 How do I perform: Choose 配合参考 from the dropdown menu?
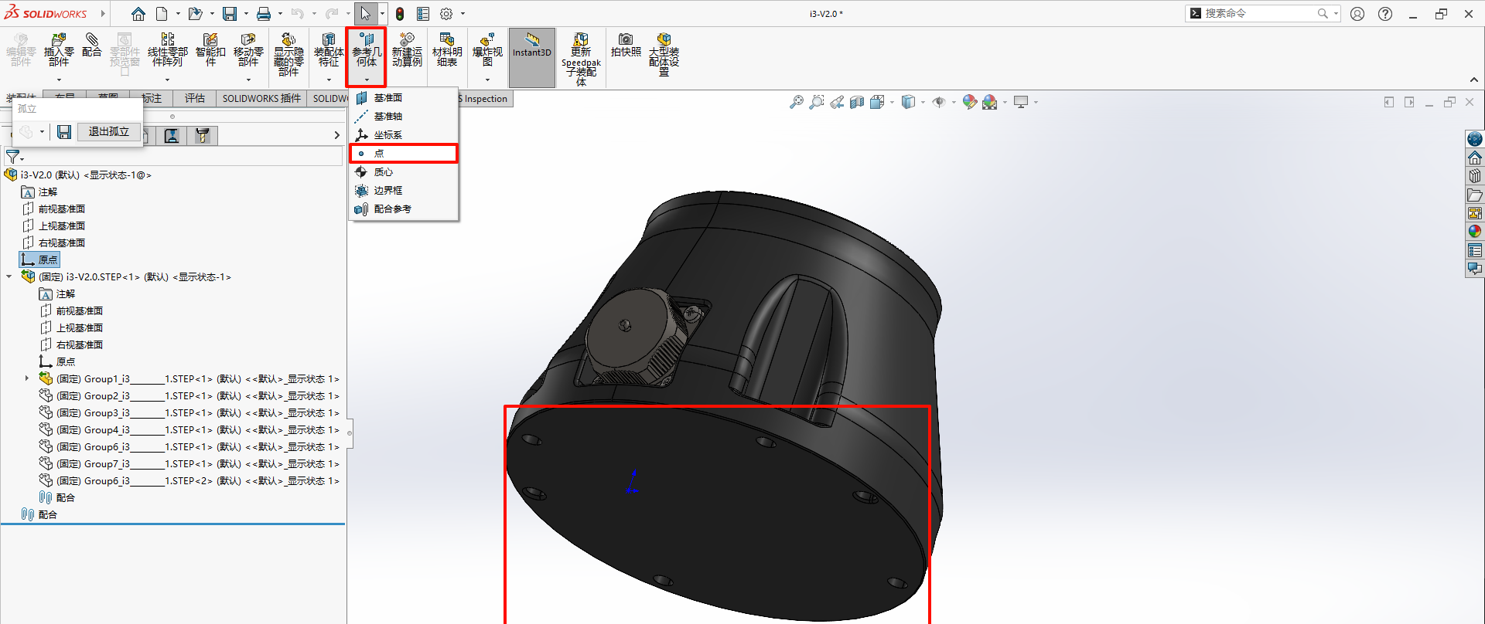click(x=404, y=209)
